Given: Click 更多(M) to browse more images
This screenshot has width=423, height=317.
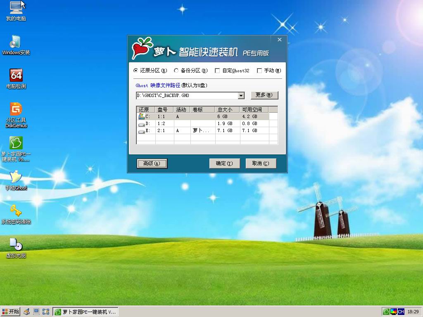Looking at the screenshot, I should (x=264, y=95).
